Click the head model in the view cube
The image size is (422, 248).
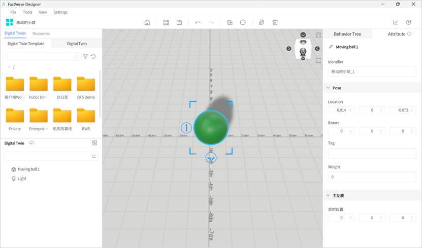(x=303, y=52)
